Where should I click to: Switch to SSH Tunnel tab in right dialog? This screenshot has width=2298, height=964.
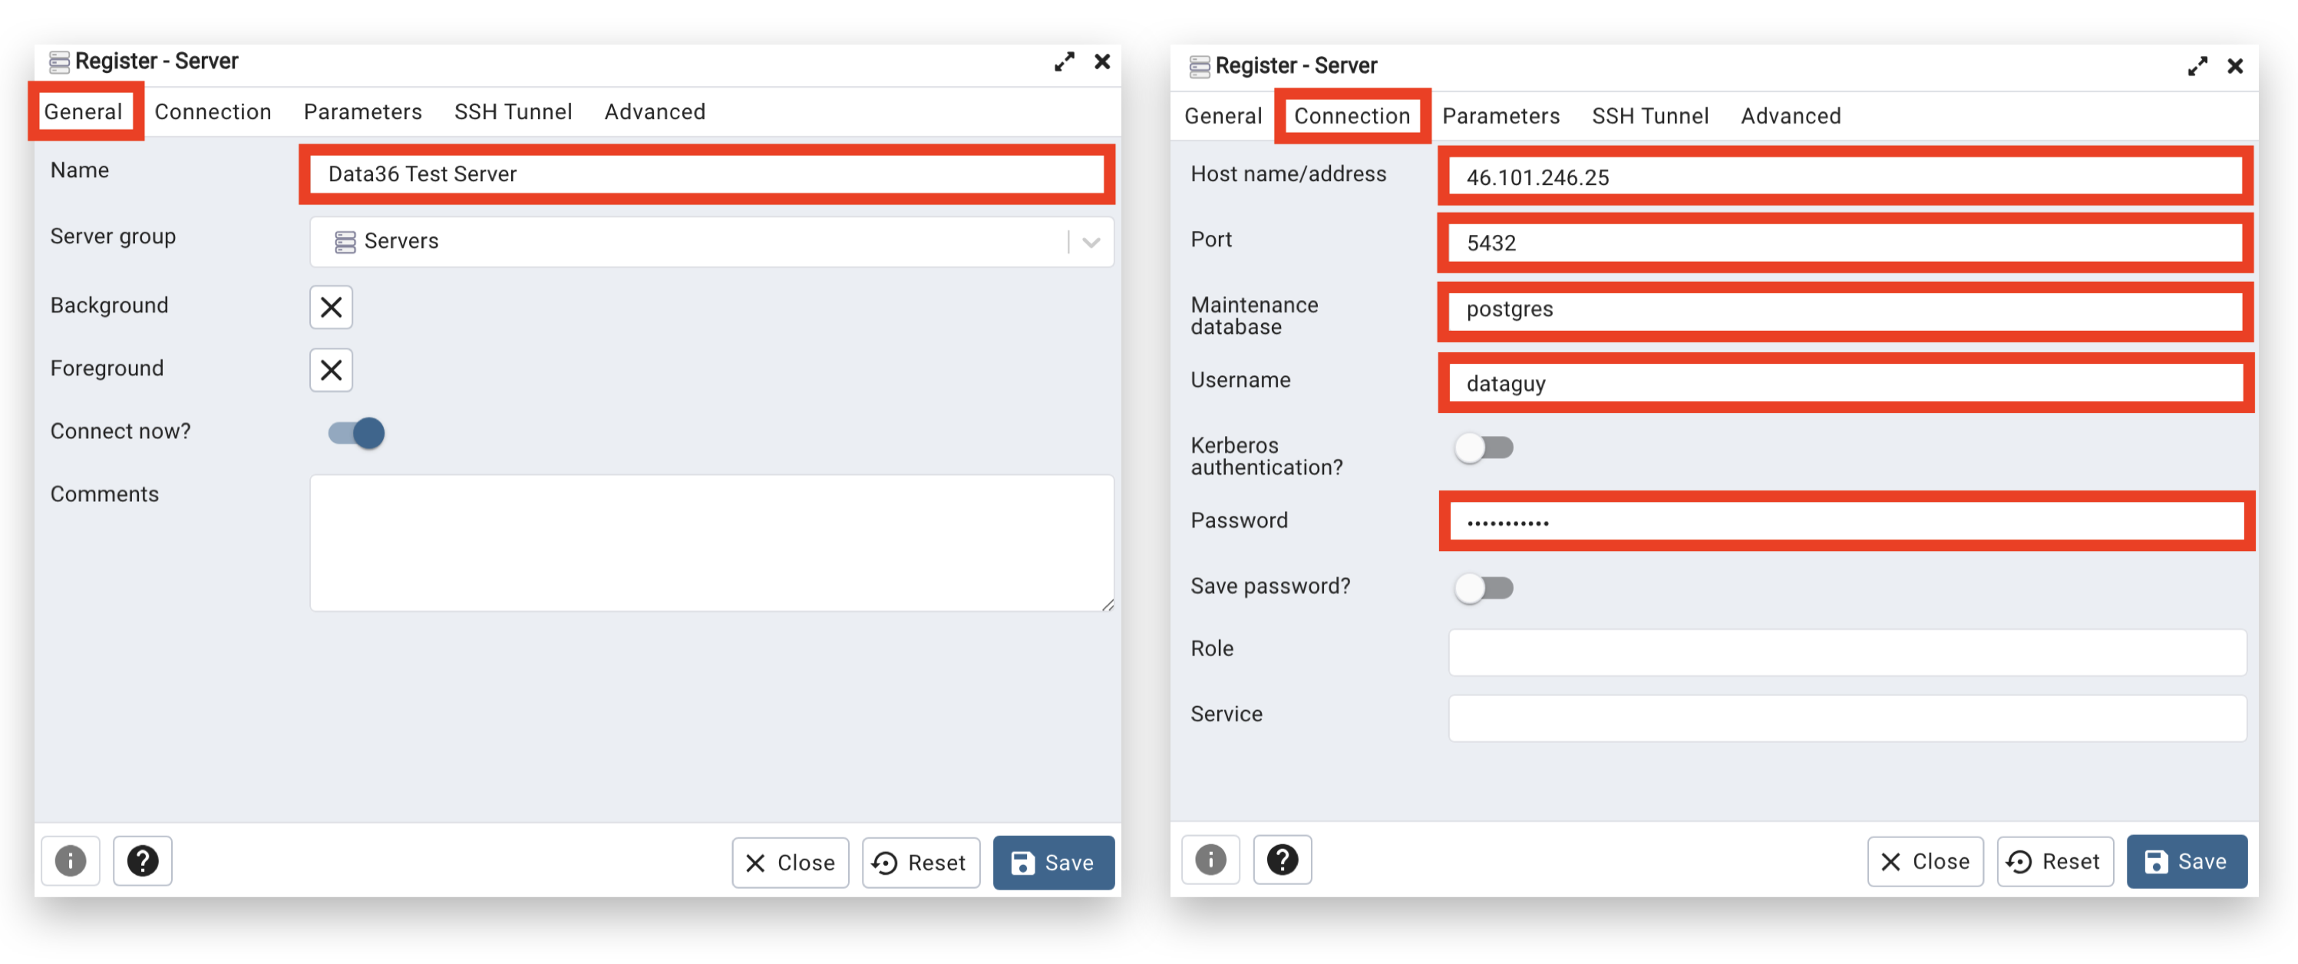coord(1649,116)
